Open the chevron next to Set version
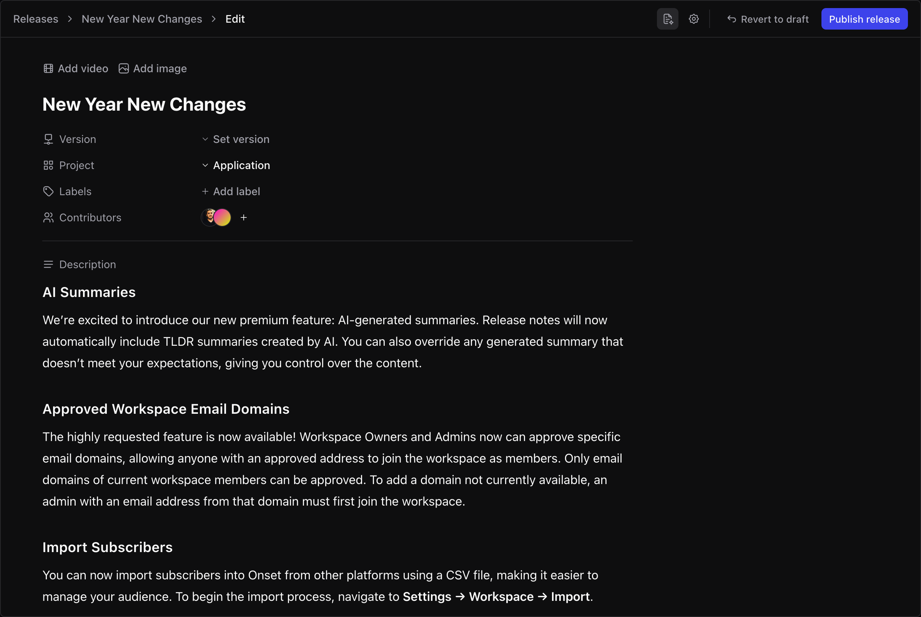This screenshot has height=617, width=921. (204, 139)
